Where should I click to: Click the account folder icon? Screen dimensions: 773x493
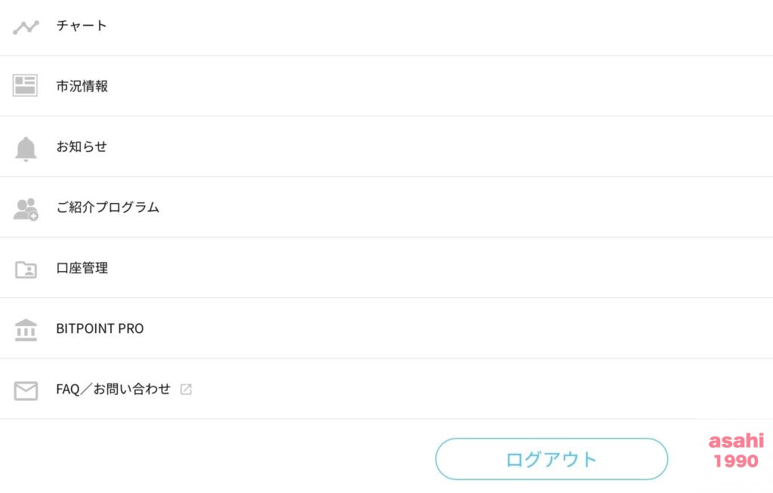(x=26, y=270)
